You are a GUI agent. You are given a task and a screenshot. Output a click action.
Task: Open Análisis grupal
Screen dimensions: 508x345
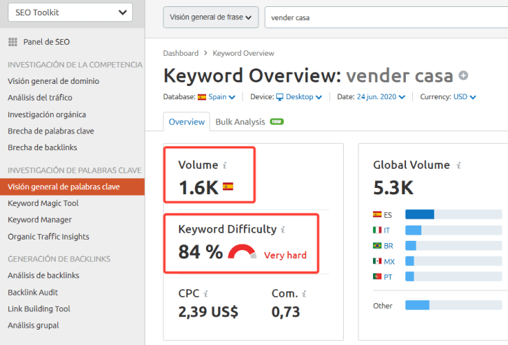[x=34, y=325]
